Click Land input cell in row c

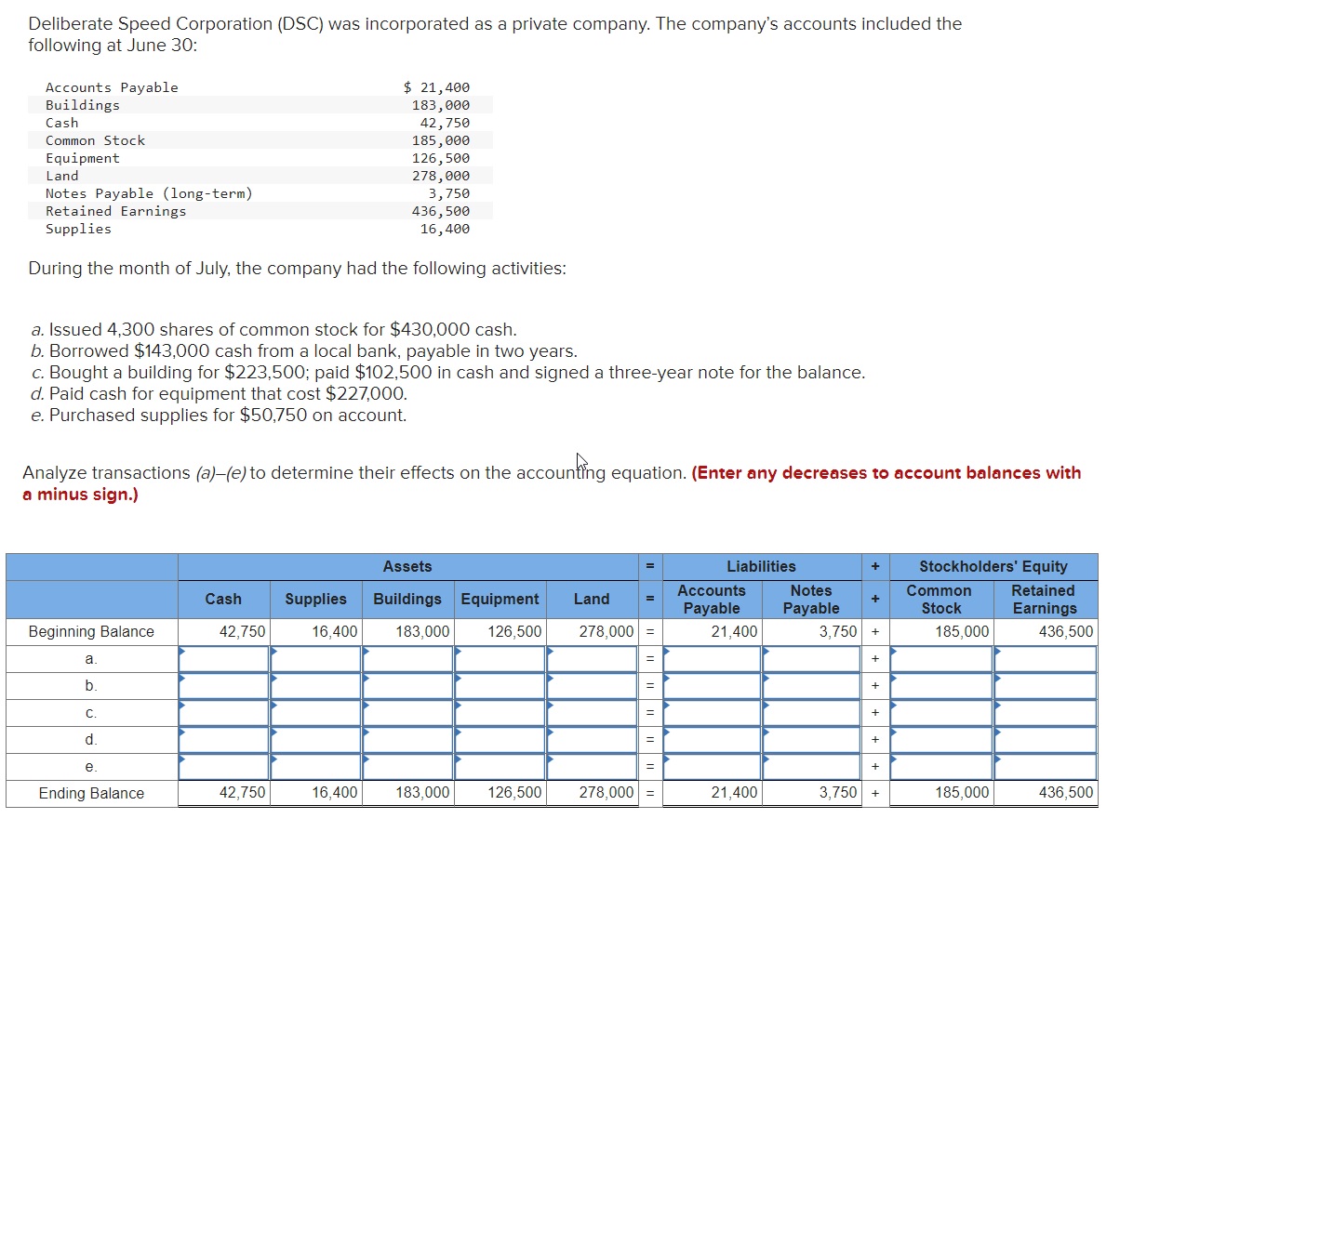592,713
